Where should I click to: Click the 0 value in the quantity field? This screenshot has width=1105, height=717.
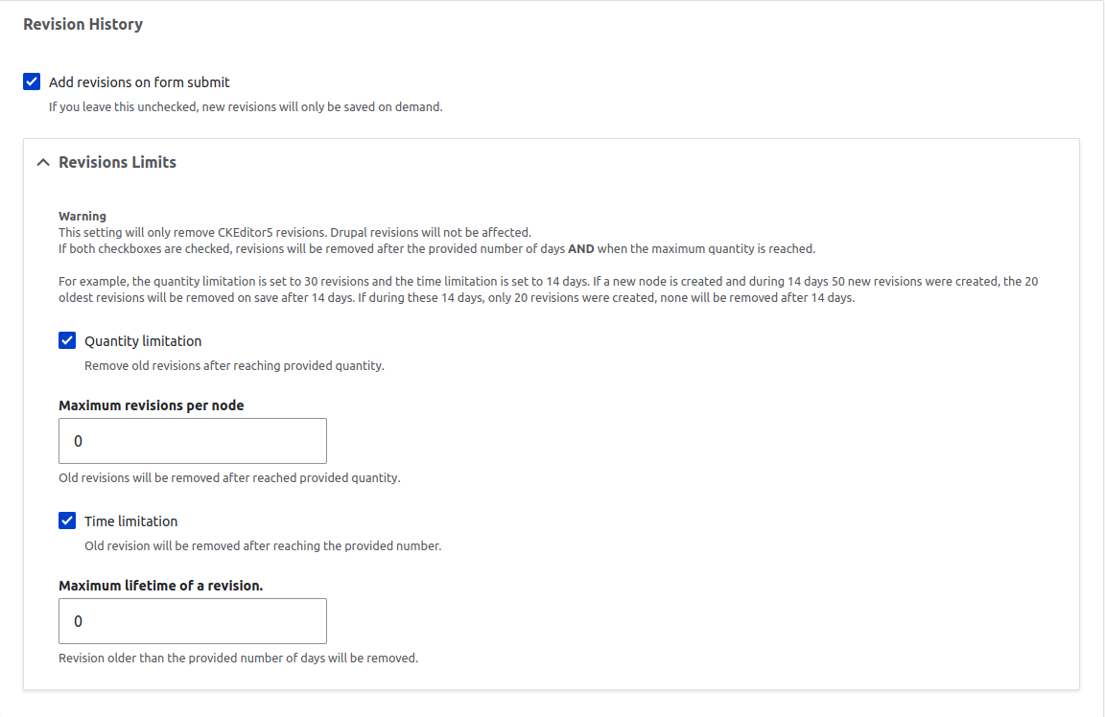coord(79,440)
